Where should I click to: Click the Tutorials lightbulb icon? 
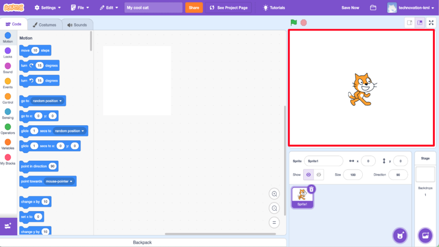pyautogui.click(x=265, y=8)
